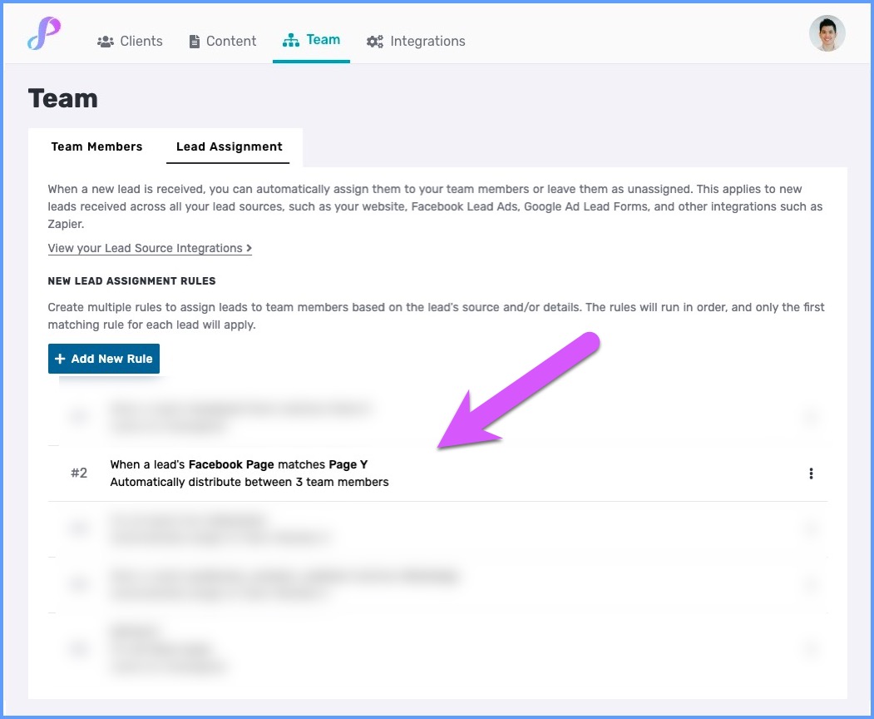Select the Clients people icon in the navigation
Screen dimensions: 874x719
pos(104,41)
